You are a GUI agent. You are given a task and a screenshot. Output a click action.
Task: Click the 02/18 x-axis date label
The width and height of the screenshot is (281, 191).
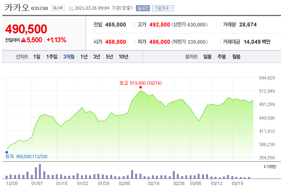point(154,183)
